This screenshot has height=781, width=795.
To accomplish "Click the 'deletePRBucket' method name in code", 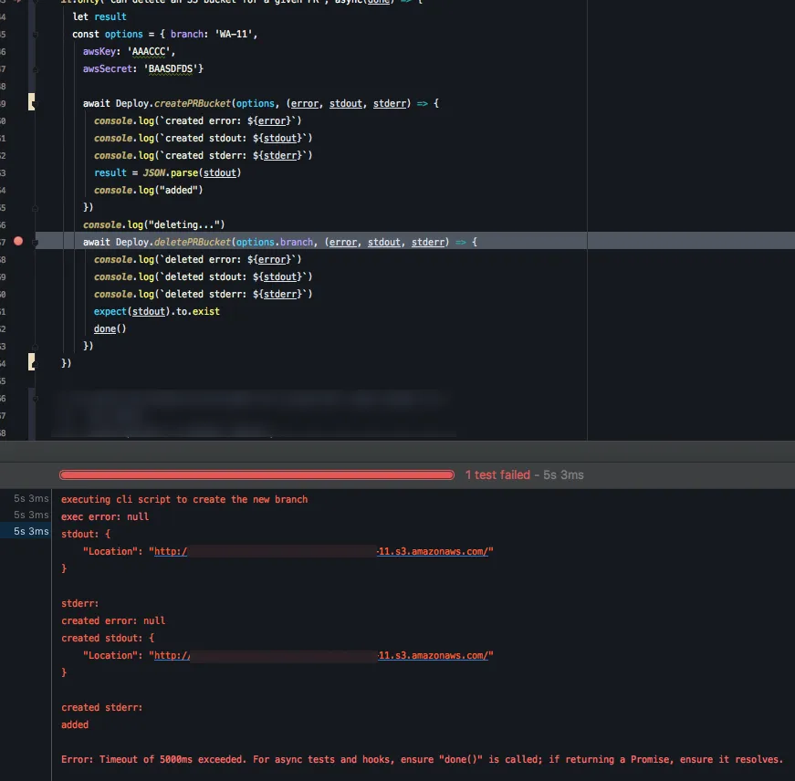I will click(x=193, y=243).
